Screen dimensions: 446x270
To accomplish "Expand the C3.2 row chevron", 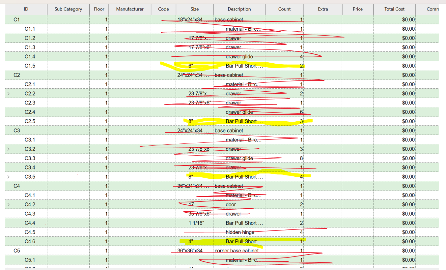I will coord(9,149).
